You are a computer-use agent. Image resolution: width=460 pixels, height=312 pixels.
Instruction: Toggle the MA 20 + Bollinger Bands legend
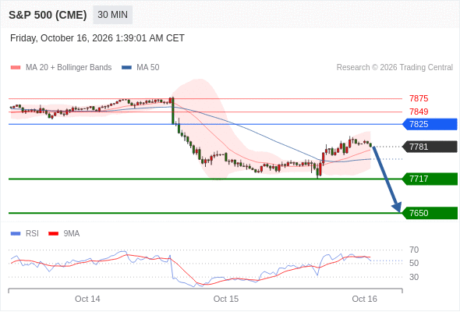click(61, 68)
